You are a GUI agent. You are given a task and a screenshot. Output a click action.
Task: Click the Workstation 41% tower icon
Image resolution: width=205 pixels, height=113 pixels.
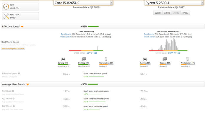click(188, 59)
